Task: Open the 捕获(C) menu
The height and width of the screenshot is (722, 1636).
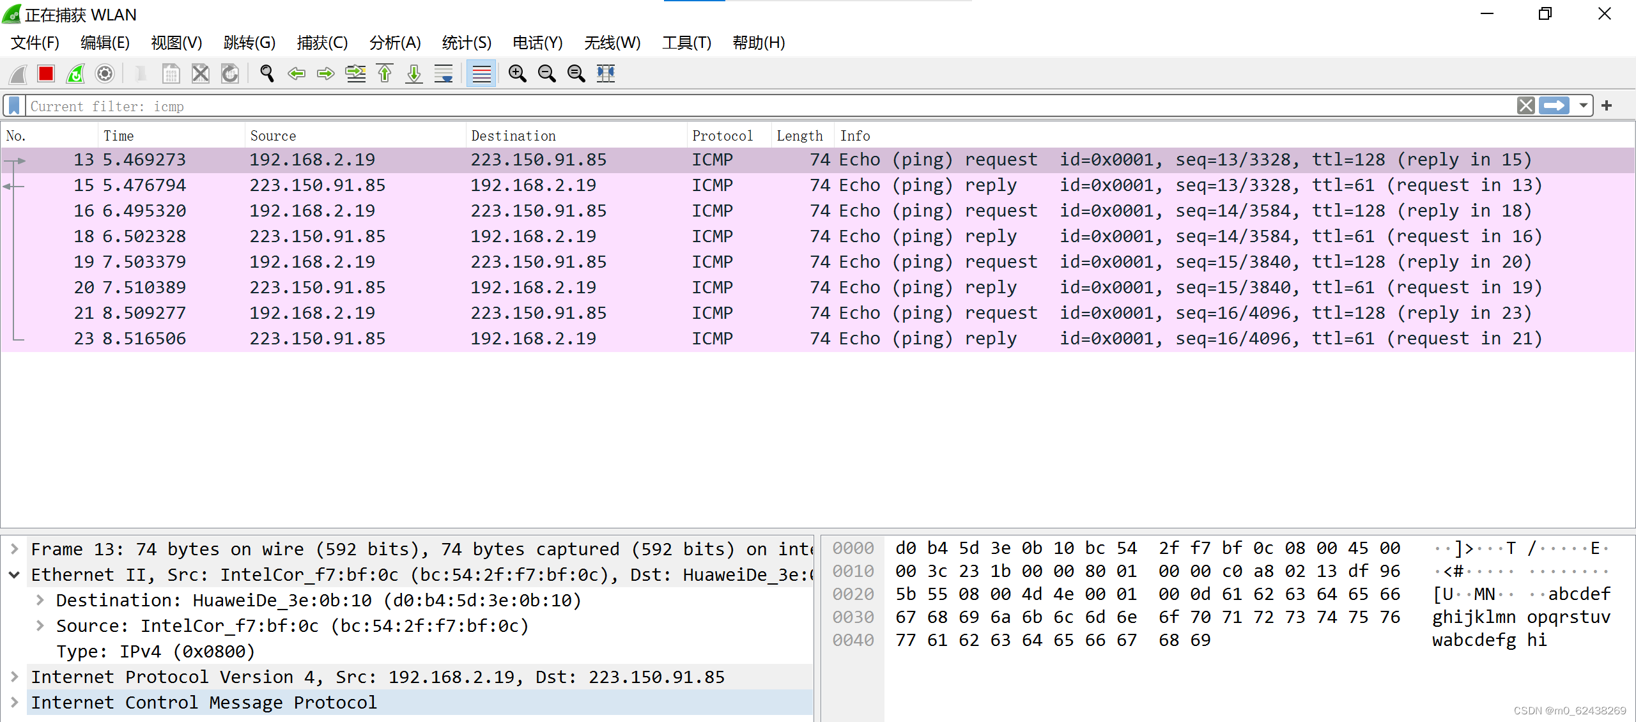Action: [x=322, y=42]
